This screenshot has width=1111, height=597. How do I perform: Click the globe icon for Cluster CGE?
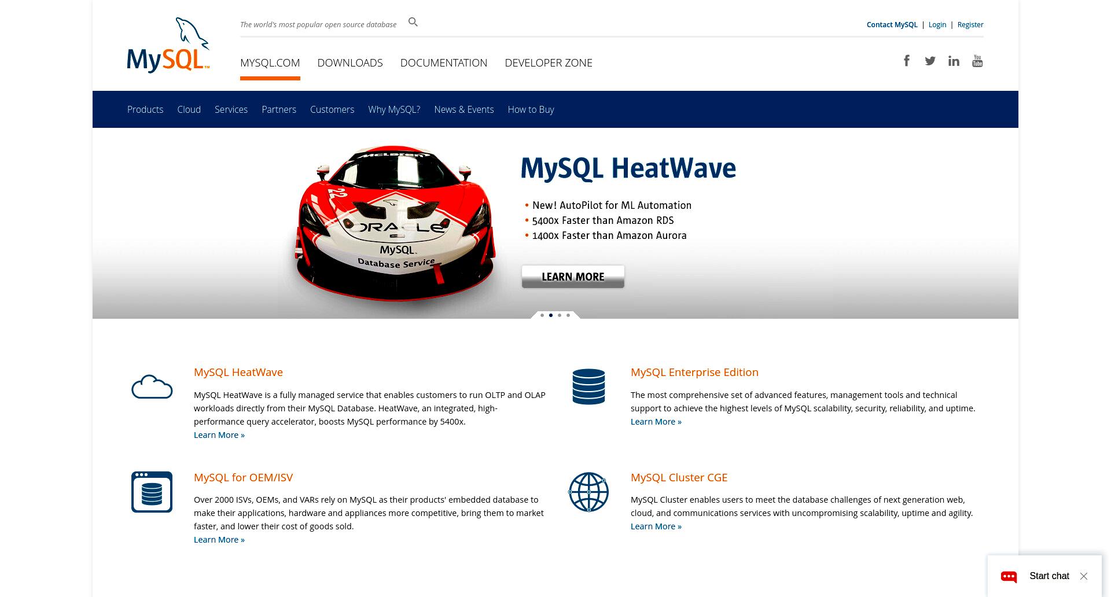[588, 492]
